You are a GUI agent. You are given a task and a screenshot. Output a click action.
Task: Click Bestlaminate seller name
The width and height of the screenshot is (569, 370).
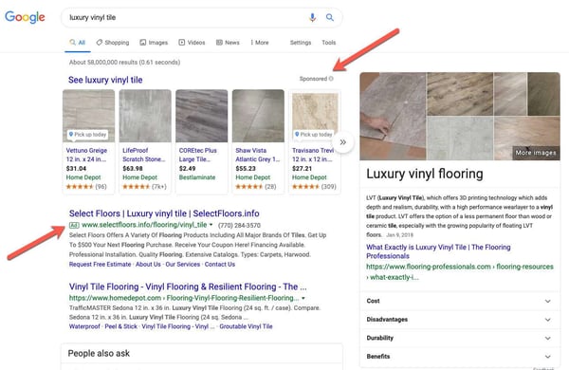pyautogui.click(x=197, y=177)
